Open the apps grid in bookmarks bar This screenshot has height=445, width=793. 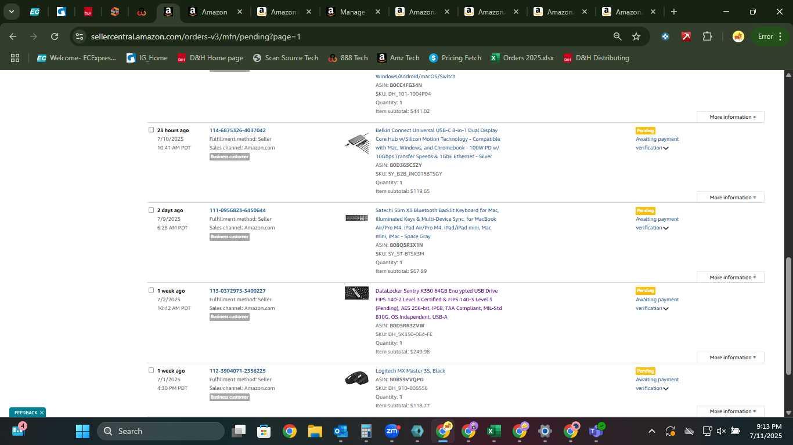[x=15, y=58]
